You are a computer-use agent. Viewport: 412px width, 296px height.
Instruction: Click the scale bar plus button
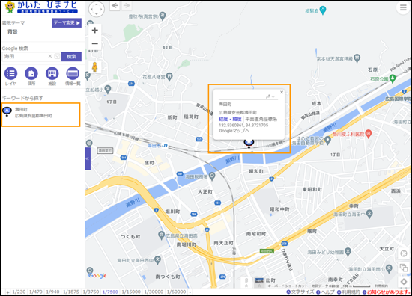pos(8,292)
